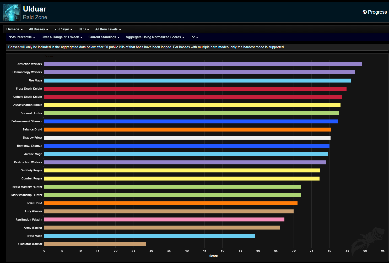Click the Frost Death Knight bar
Image resolution: width=389 pixels, height=263 pixels.
pyautogui.click(x=195, y=89)
